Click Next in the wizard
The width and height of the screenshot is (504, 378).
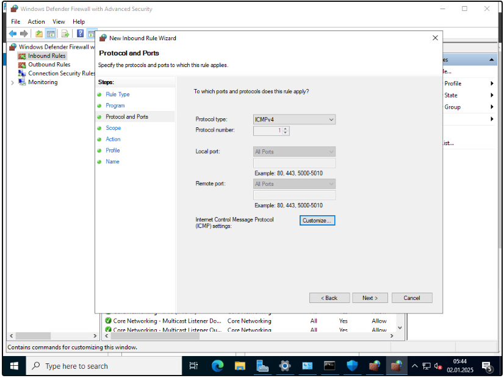pos(370,298)
